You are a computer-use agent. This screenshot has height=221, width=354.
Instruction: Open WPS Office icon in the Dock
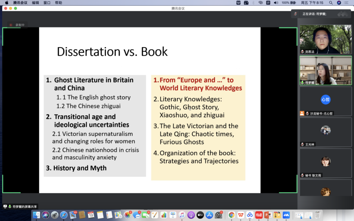(241, 215)
